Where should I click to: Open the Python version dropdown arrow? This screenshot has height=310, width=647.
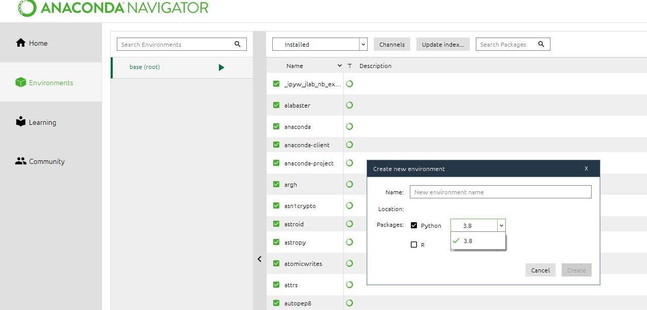click(501, 225)
